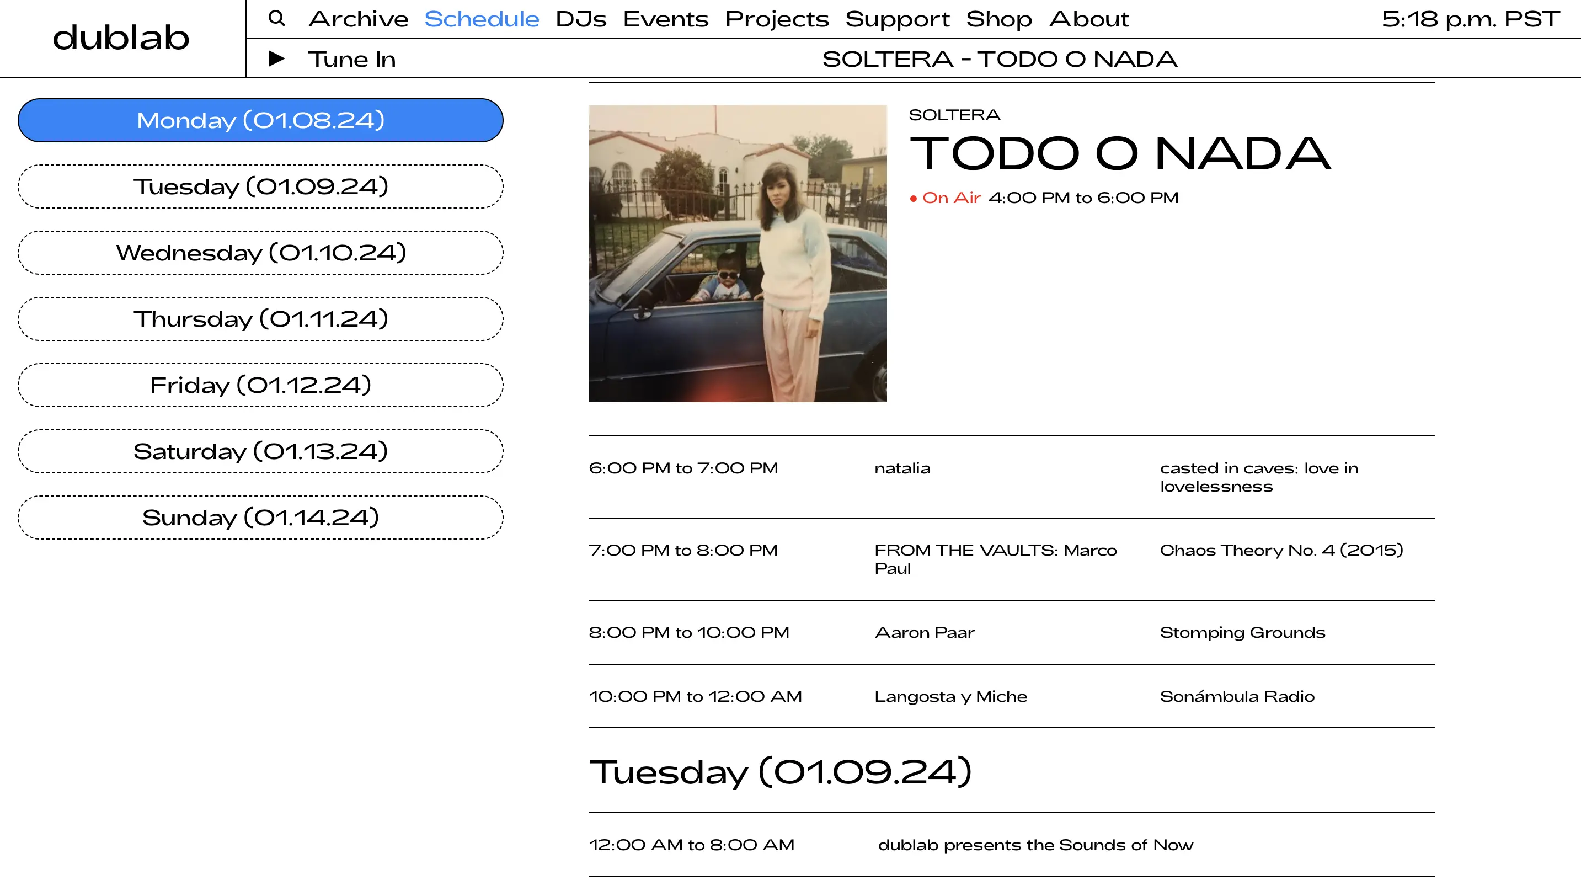
Task: Click now playing SOLTERA - TODO O NADA
Action: point(1000,59)
